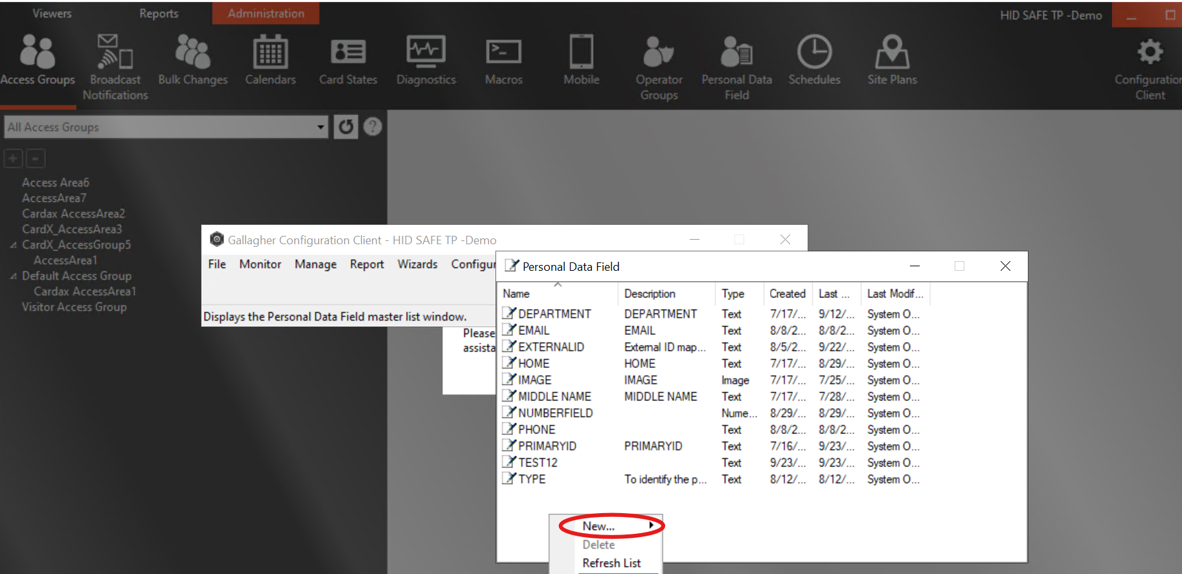This screenshot has width=1182, height=574.
Task: Select the EXTERNALID field name
Action: click(x=551, y=347)
